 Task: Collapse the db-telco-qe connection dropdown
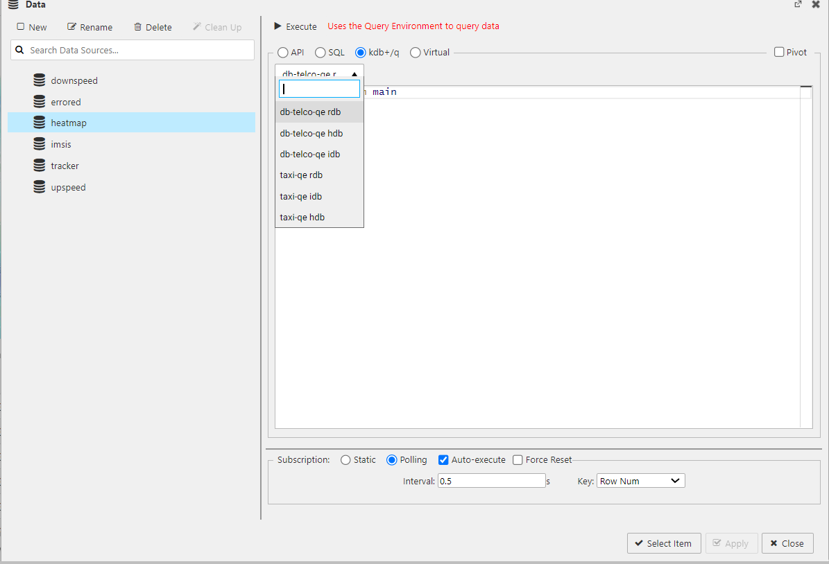click(319, 73)
